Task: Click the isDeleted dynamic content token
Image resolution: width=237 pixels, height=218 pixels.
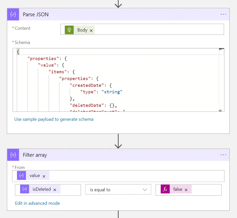Action: (x=40, y=189)
